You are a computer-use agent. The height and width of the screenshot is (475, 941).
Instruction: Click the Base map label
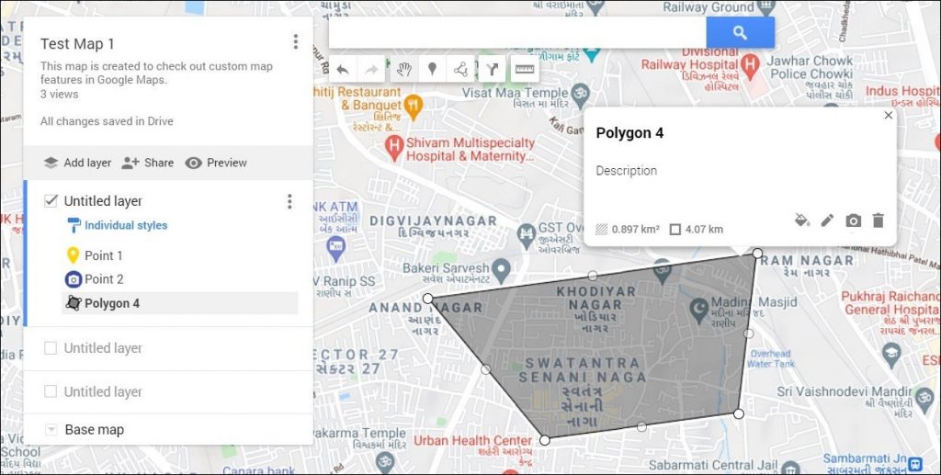[x=95, y=430]
